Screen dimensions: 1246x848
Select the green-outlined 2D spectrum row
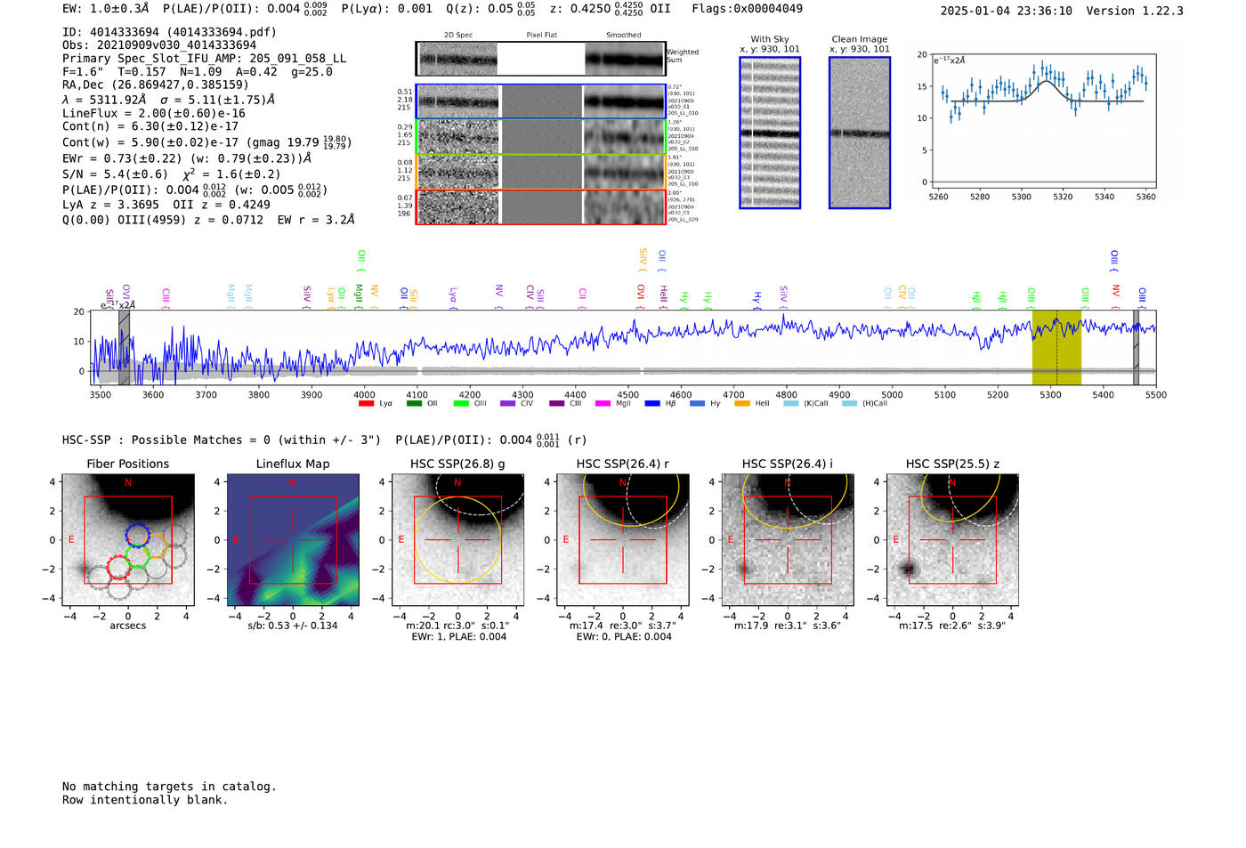[541, 137]
